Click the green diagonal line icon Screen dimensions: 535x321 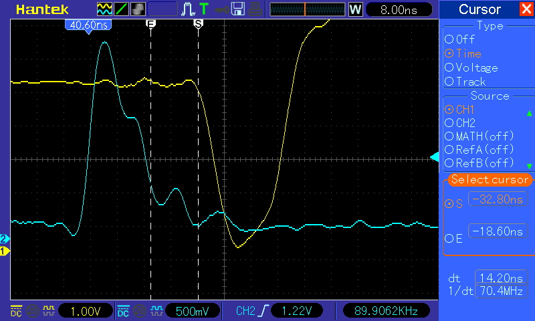click(x=121, y=9)
